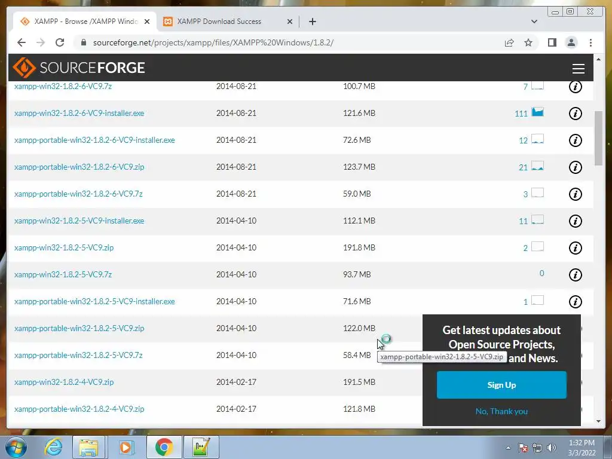Download xampp-win32-1.8.2-5-VC9.7z
The image size is (612, 459).
[63, 274]
